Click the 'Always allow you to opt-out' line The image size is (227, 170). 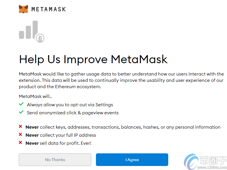click(70, 105)
